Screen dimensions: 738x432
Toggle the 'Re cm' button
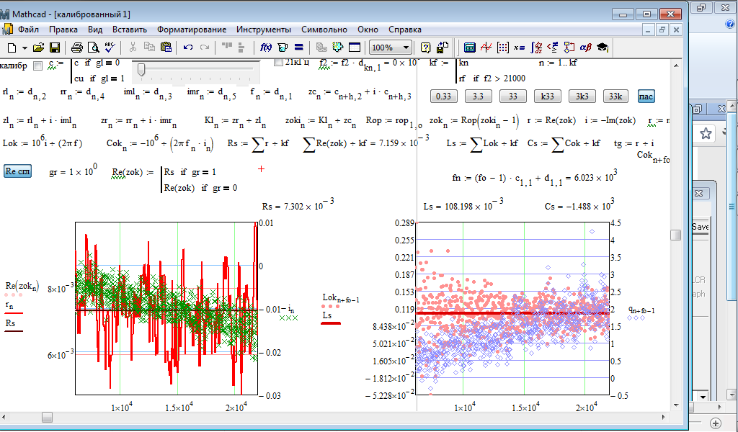17,171
